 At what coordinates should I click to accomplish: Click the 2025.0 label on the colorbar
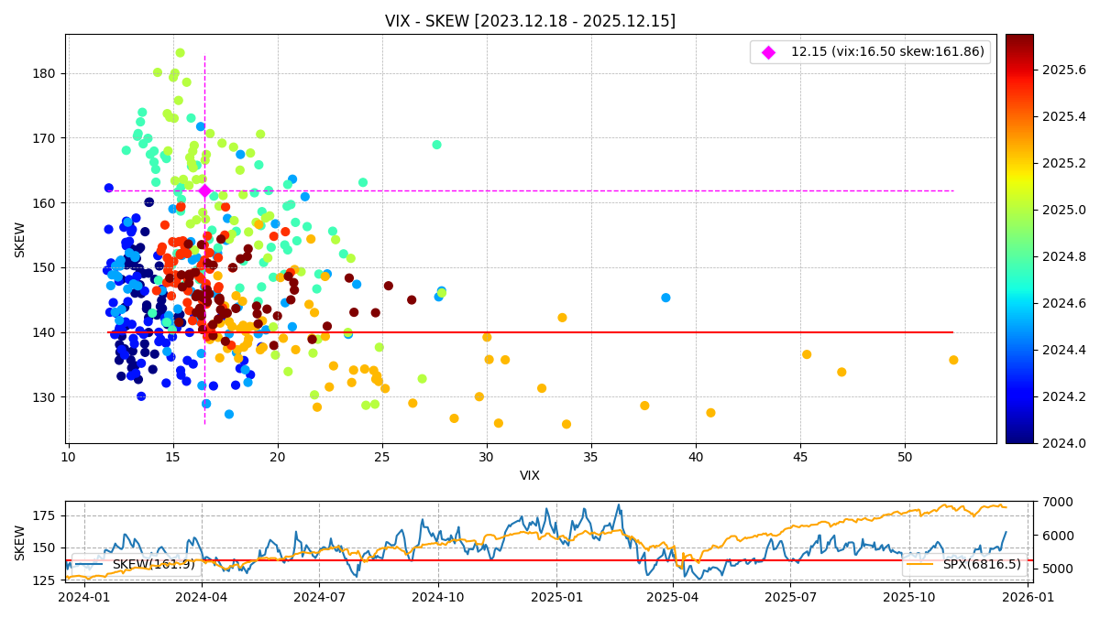(x=1063, y=210)
